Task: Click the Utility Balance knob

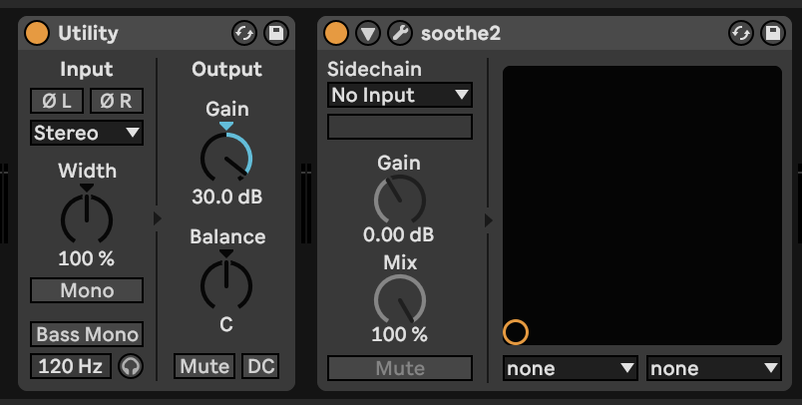Action: (226, 284)
